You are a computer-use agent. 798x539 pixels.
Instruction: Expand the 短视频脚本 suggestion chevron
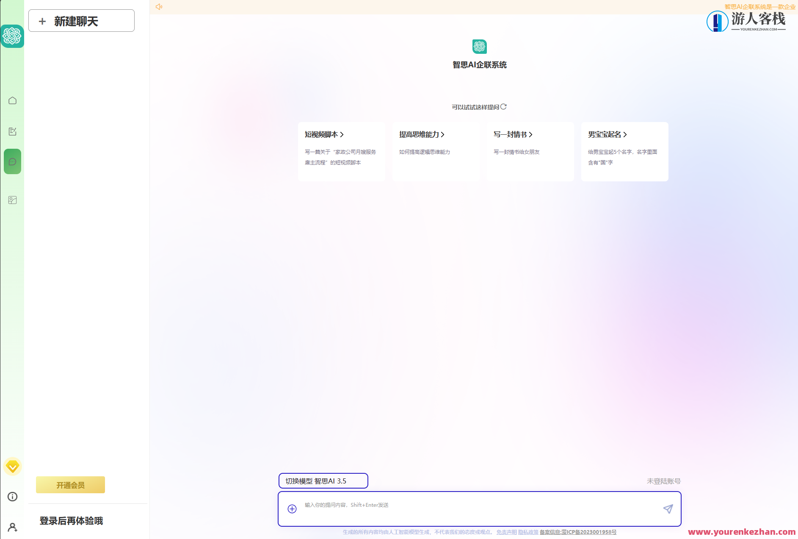pyautogui.click(x=342, y=134)
